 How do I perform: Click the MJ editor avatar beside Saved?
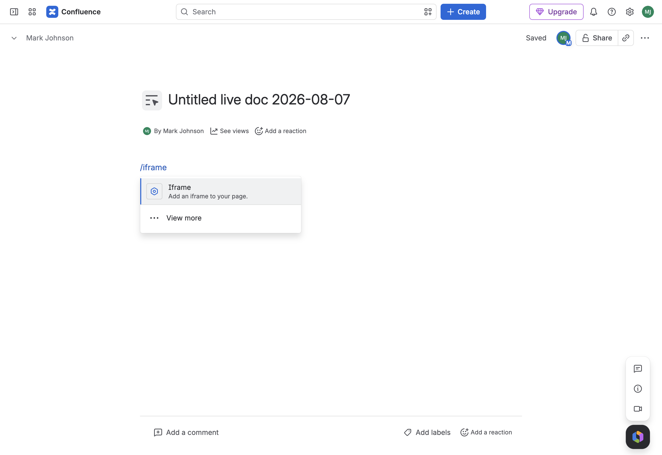coord(563,38)
